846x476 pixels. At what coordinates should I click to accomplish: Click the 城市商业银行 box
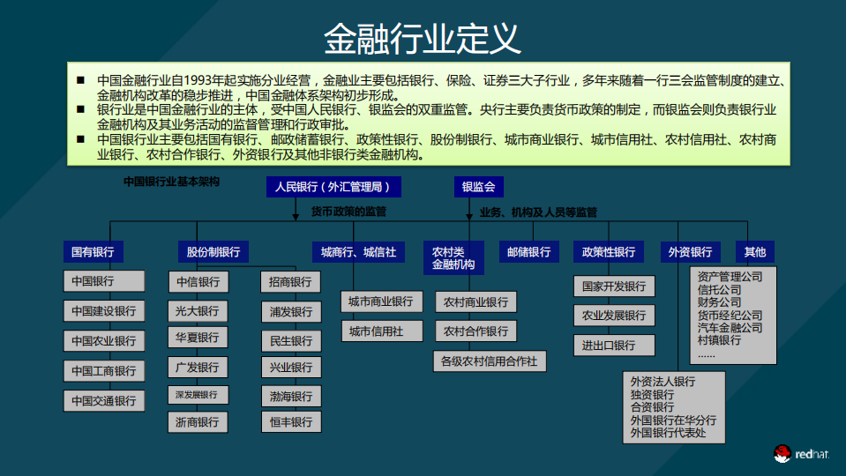point(381,301)
